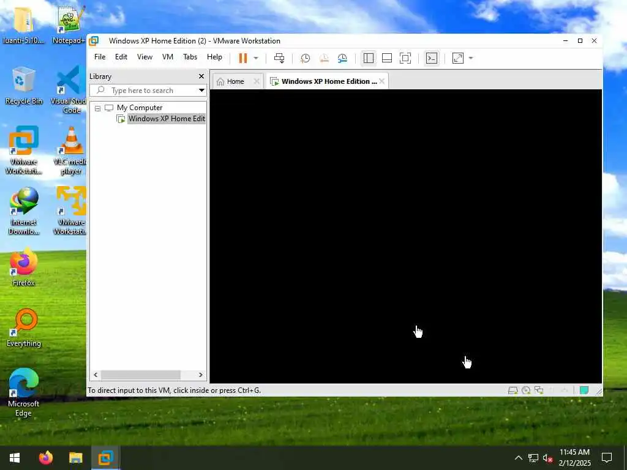Select the Microsoft Edge desktop shortcut
The image size is (627, 470).
[24, 394]
